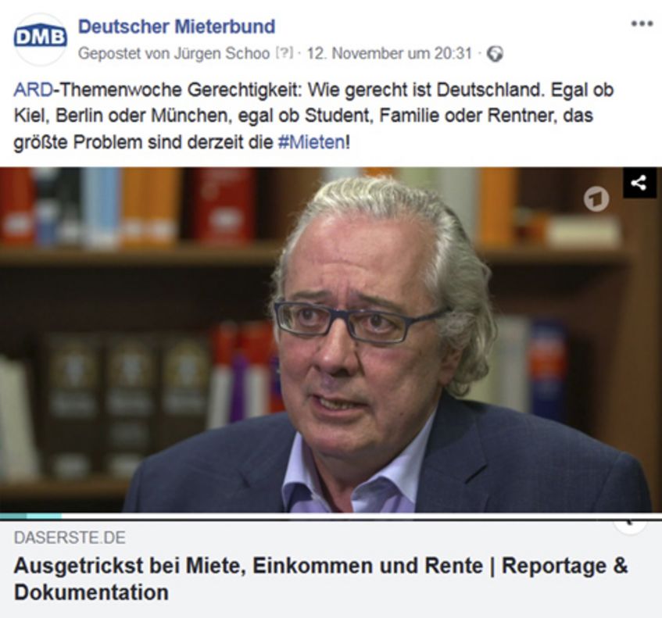Screen dimensions: 662x618
Task: Click the Jürgen Schoo poster name
Action: click(x=222, y=54)
